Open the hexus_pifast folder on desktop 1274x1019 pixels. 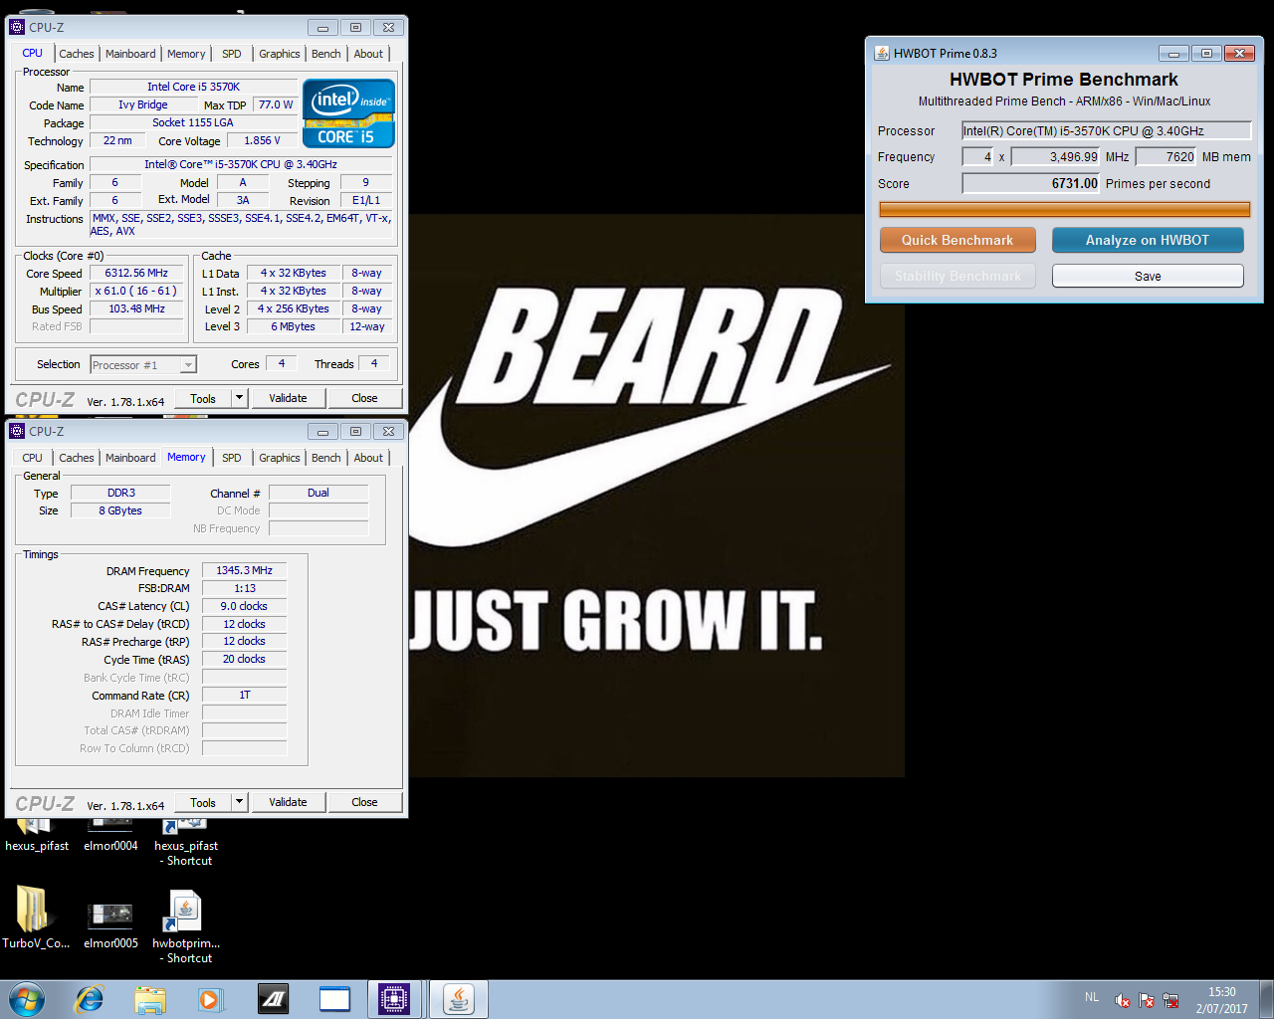[x=37, y=834]
